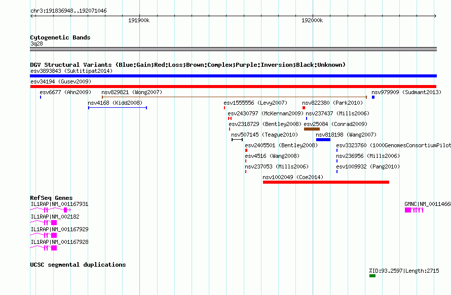Click the red esv34194 loss variant bar
451x295 pixels.
pos(233,87)
